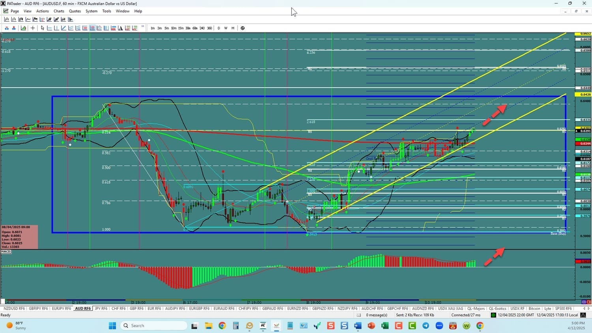Select the crosshair cursor tool

33,28
